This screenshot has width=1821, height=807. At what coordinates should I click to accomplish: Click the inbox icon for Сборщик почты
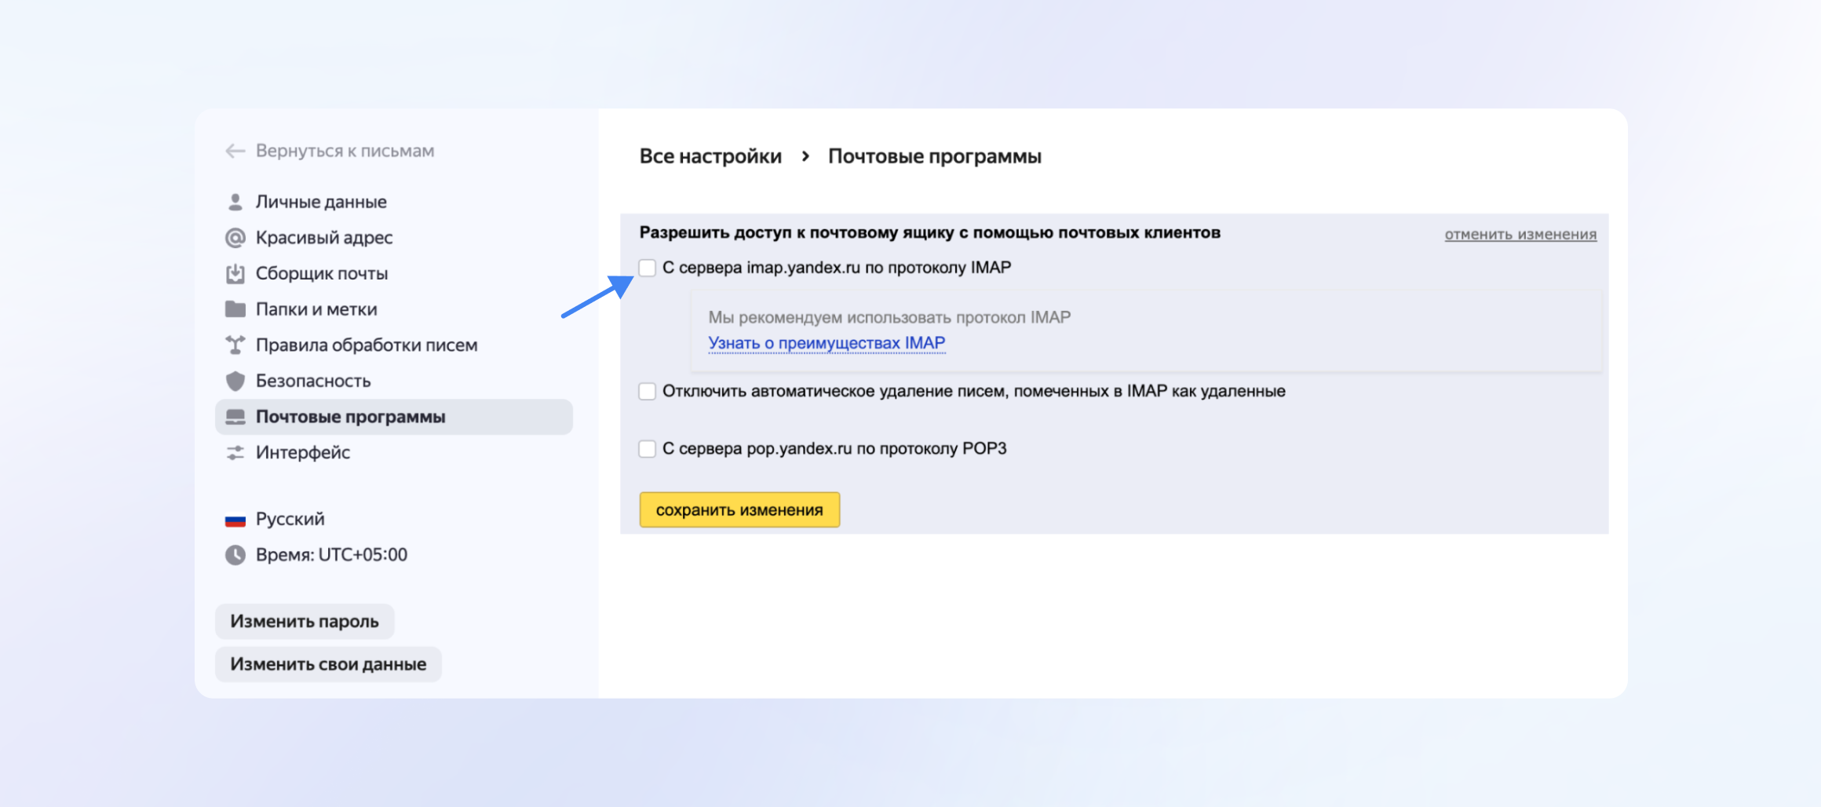pyautogui.click(x=235, y=274)
